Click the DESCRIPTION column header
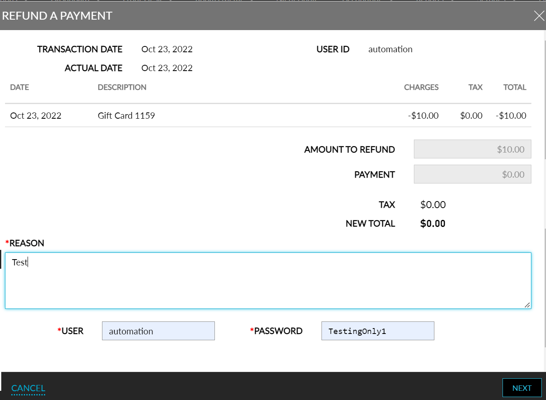 tap(122, 87)
